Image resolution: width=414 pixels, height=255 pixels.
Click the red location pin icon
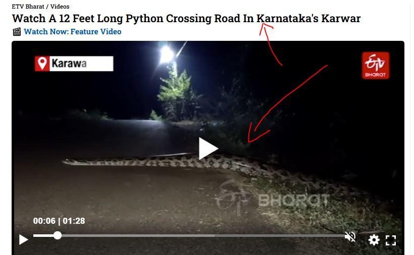42,63
